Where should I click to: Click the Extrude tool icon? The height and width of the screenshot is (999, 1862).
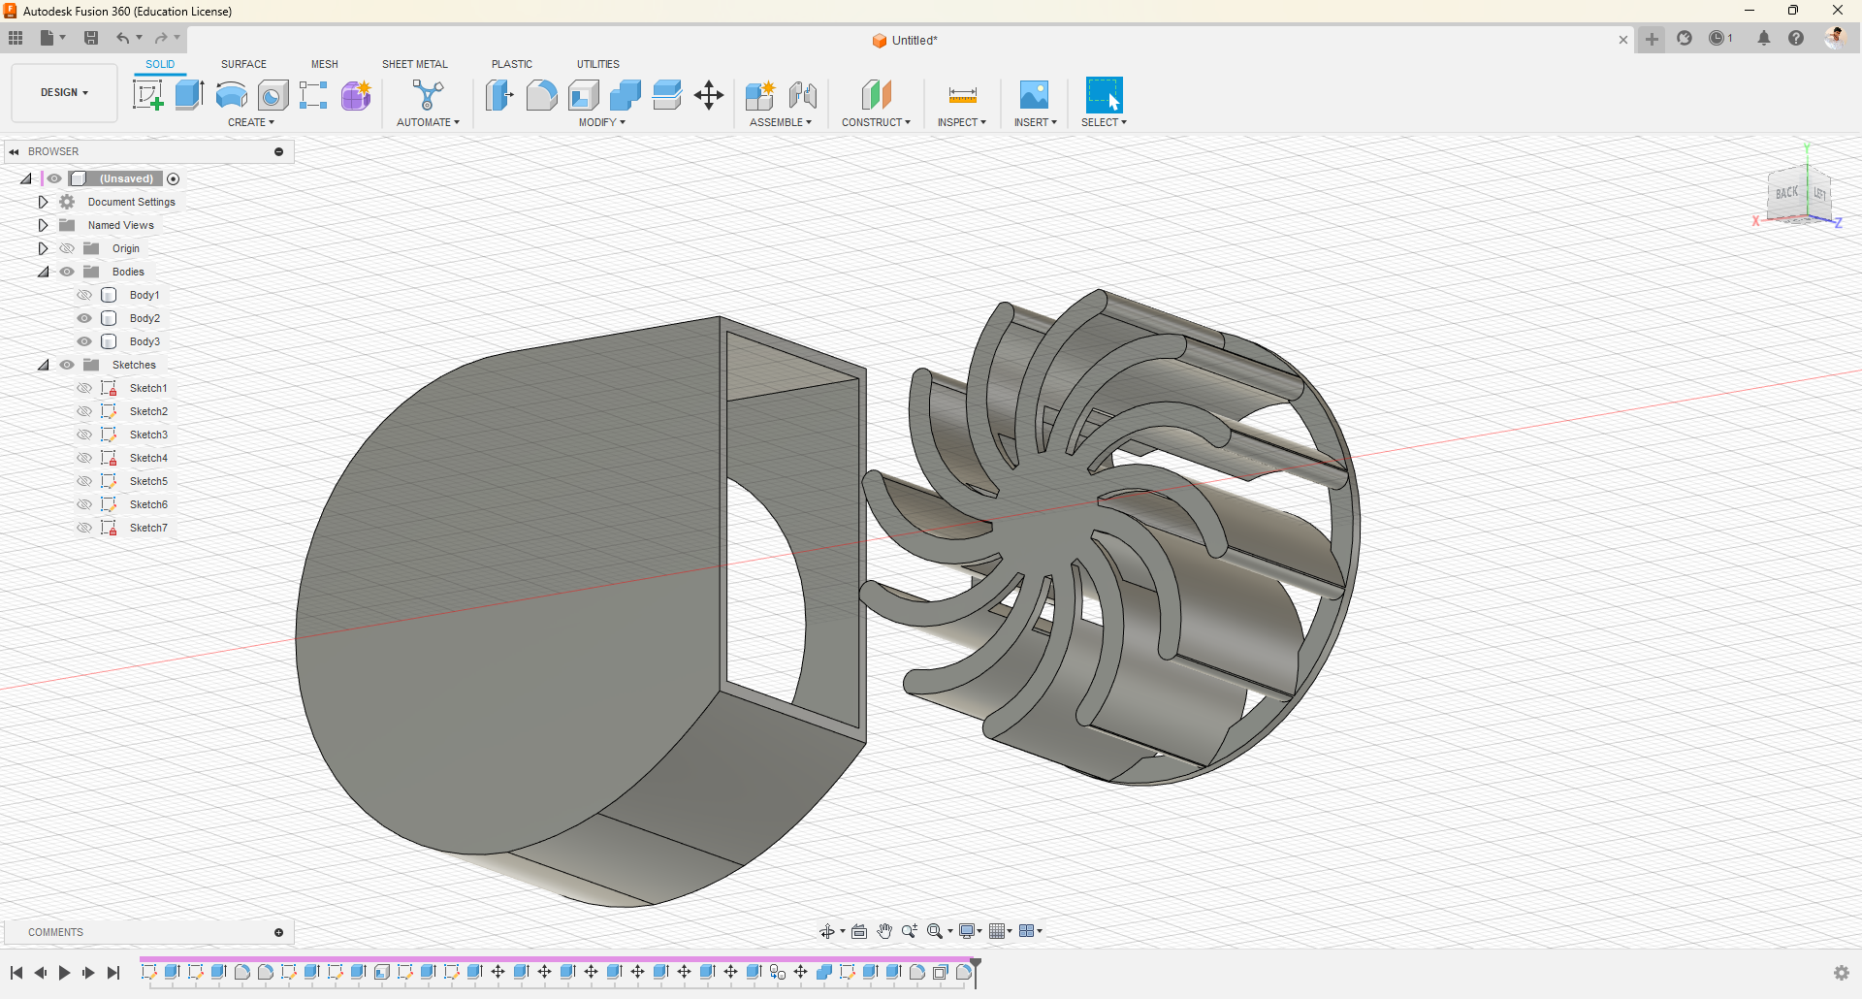(189, 95)
